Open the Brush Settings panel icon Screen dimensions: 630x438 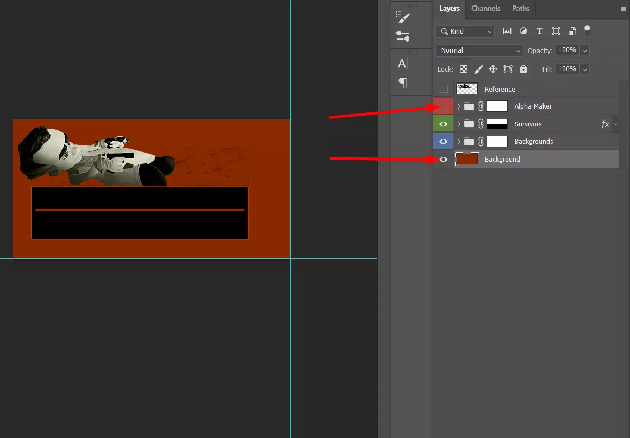tap(403, 17)
